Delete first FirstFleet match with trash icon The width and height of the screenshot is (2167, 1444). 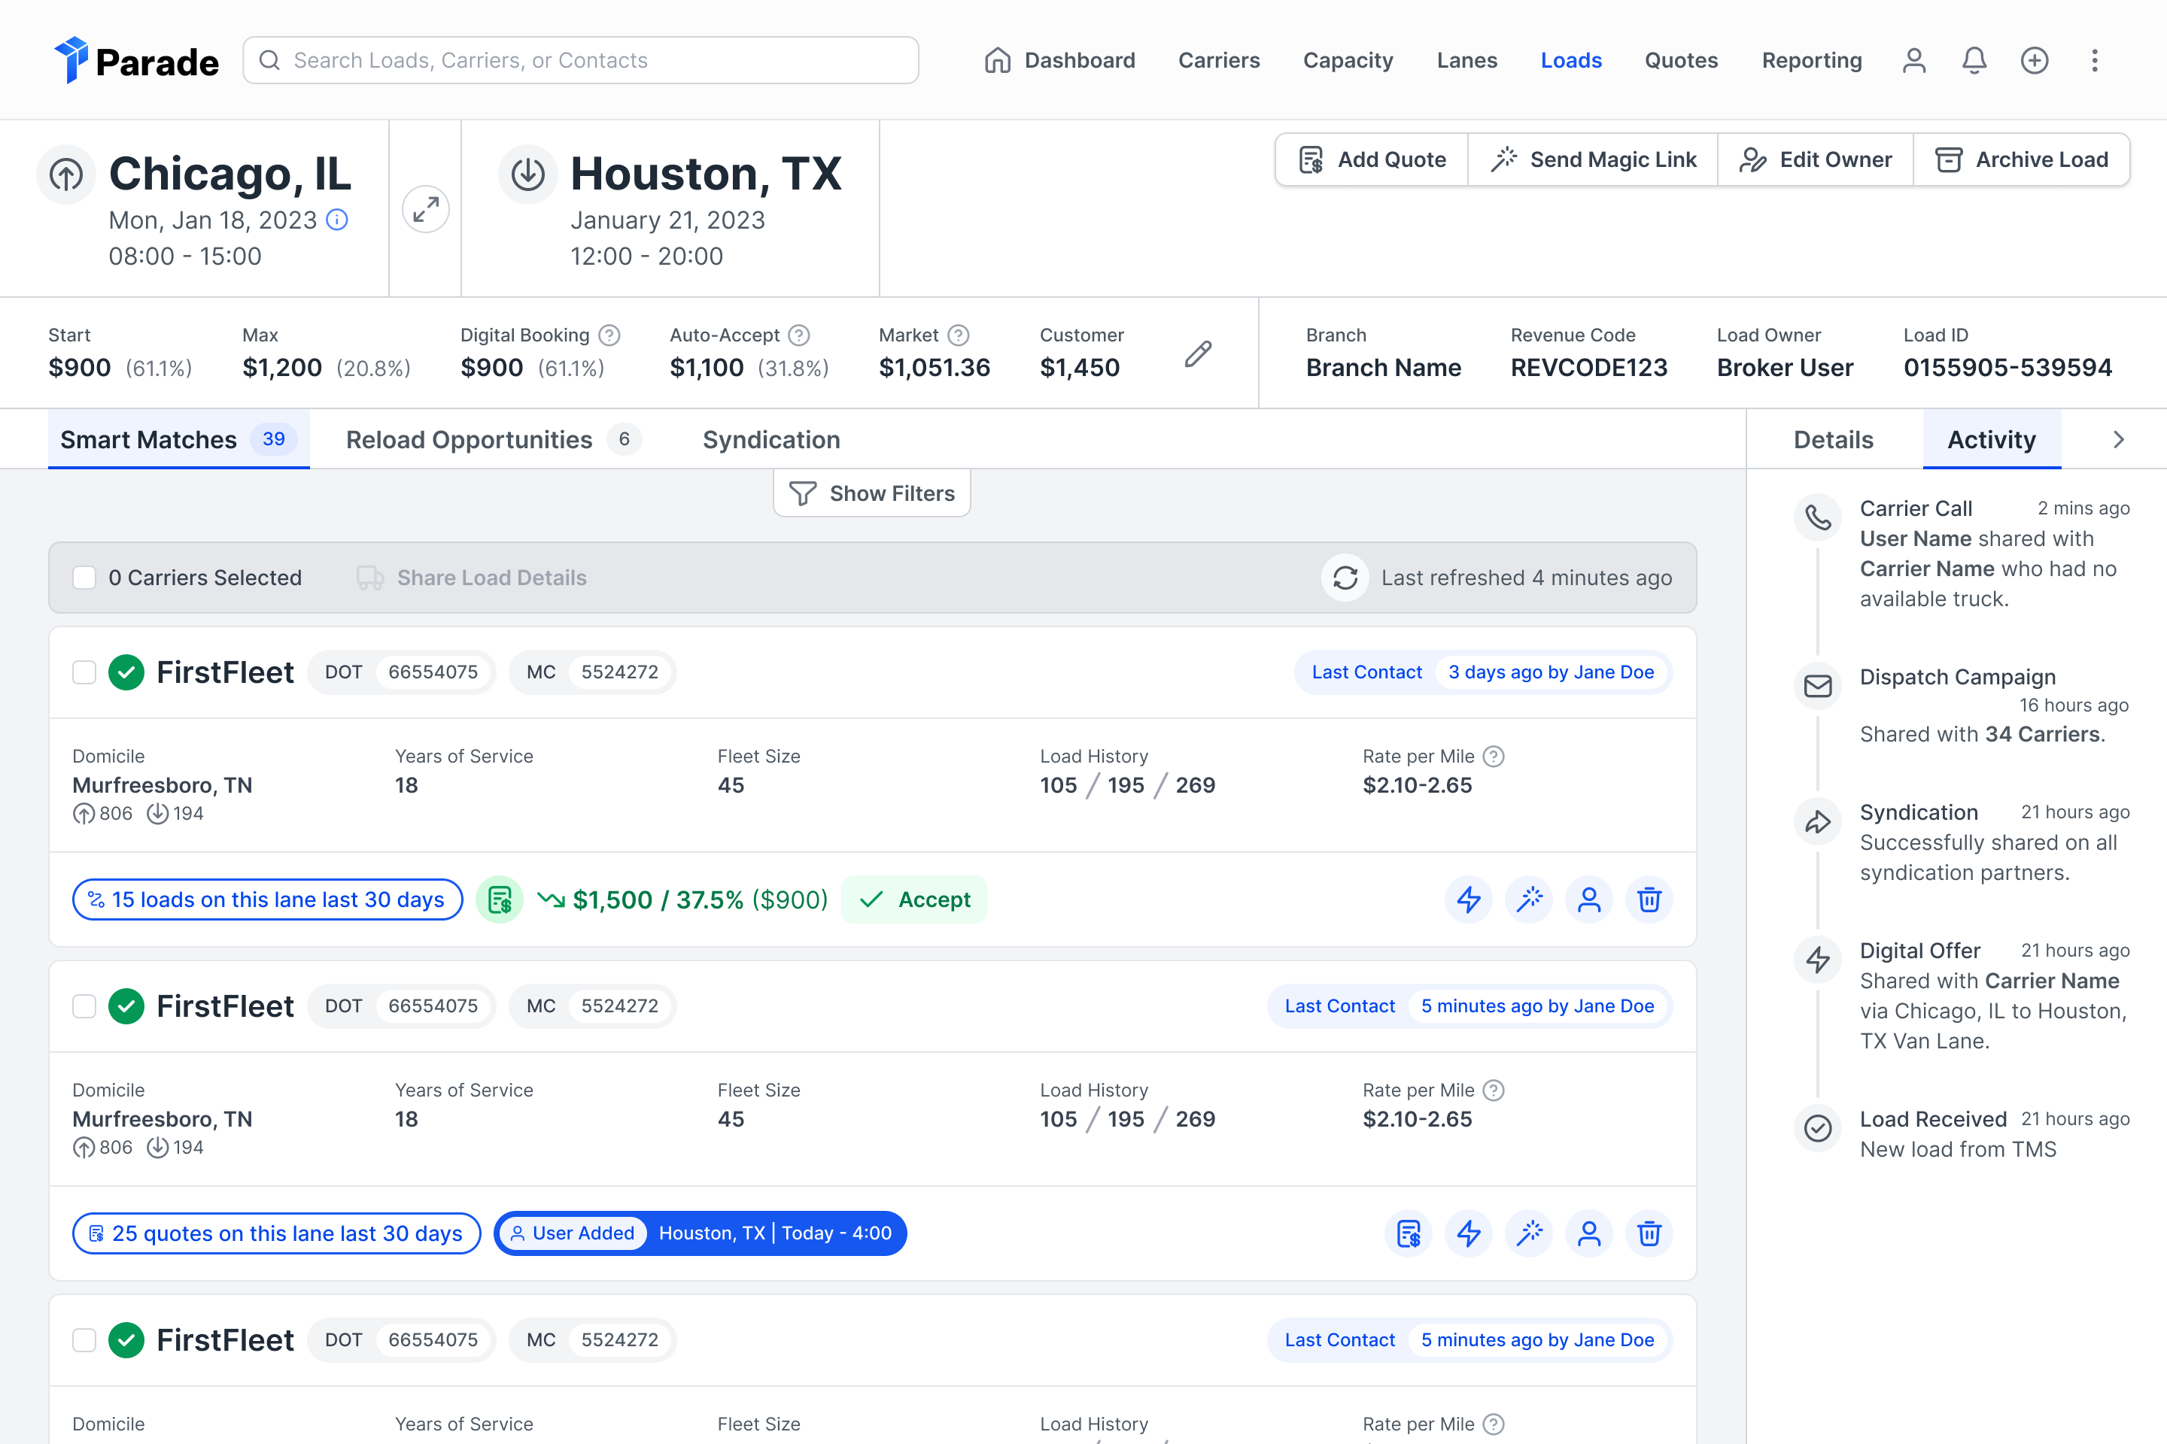pyautogui.click(x=1649, y=899)
